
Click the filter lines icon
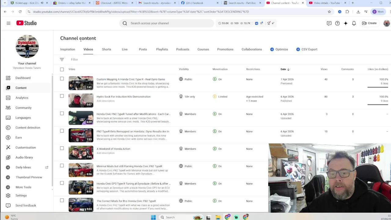[x=62, y=60]
